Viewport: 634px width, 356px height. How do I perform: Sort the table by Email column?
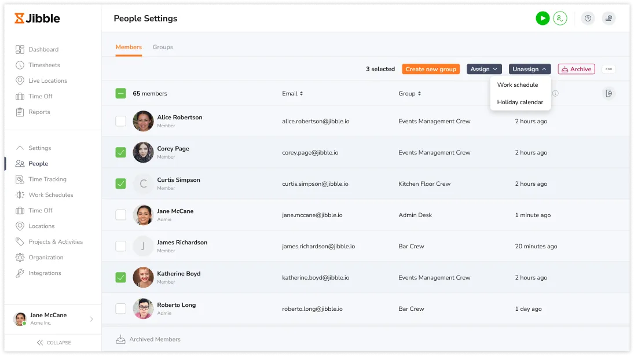pos(292,94)
